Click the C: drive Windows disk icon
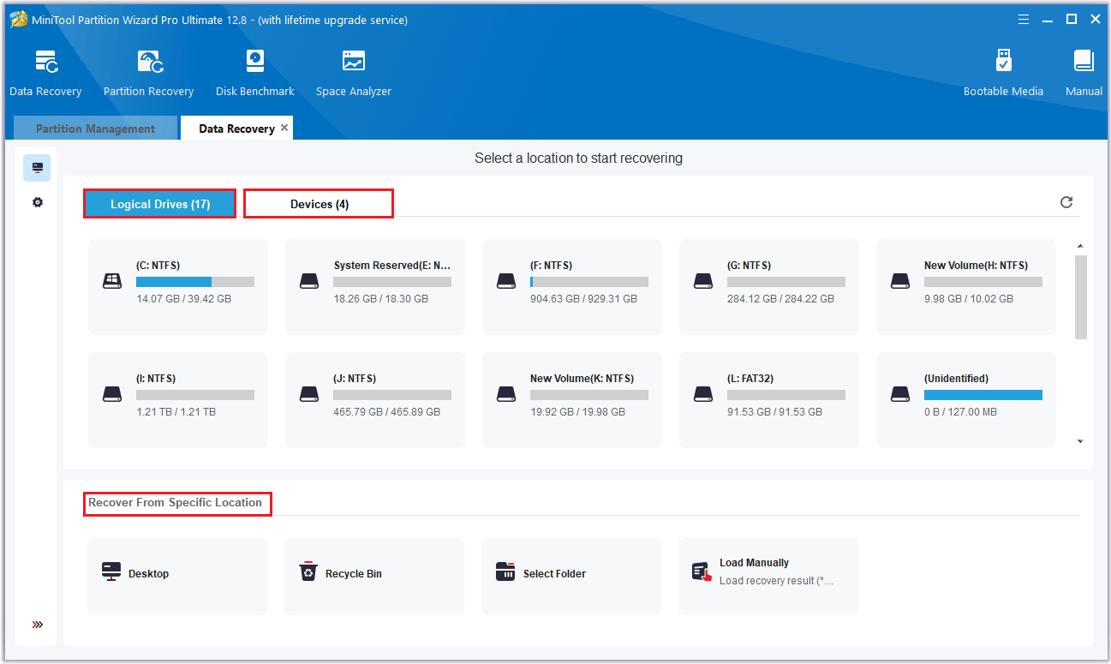The image size is (1111, 664). (x=112, y=281)
